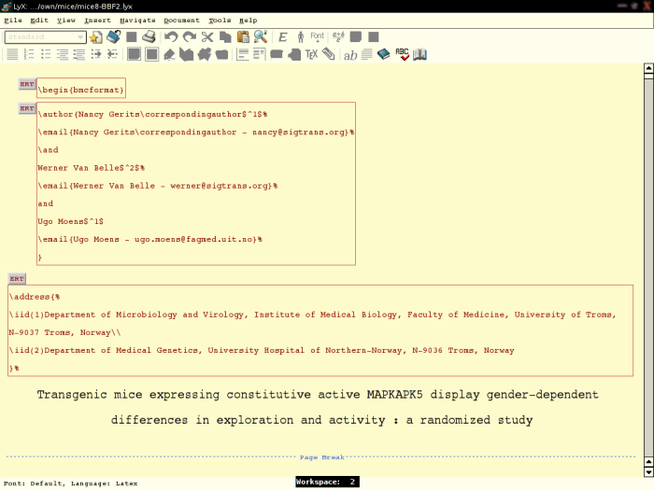Open Find and Replace magnifier icon
This screenshot has height=490, width=654.
pos(261,37)
